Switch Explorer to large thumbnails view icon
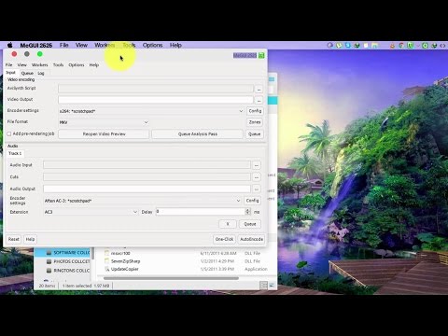The height and width of the screenshot is (336, 448). click(x=272, y=286)
